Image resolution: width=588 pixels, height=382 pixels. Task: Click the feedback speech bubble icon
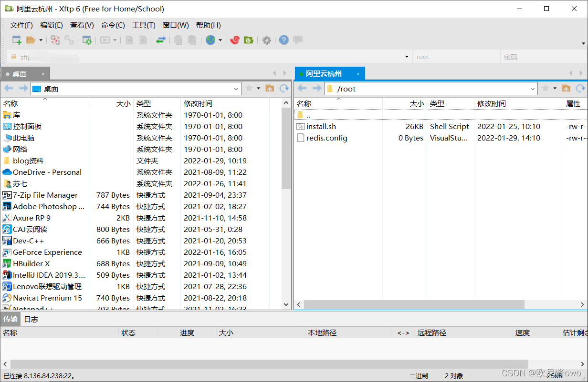coord(297,40)
